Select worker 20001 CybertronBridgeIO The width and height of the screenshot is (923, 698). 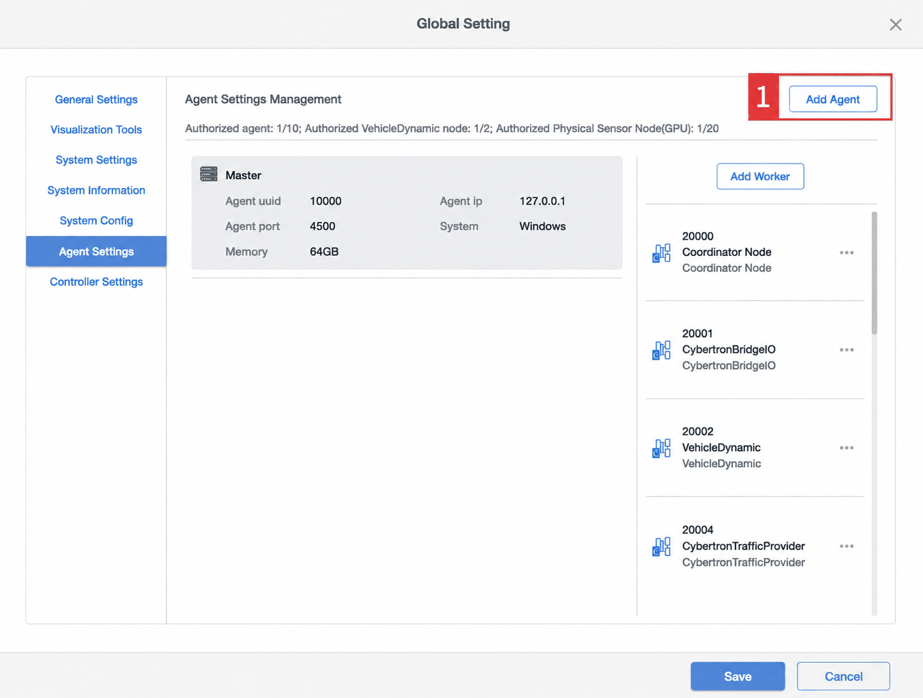755,350
